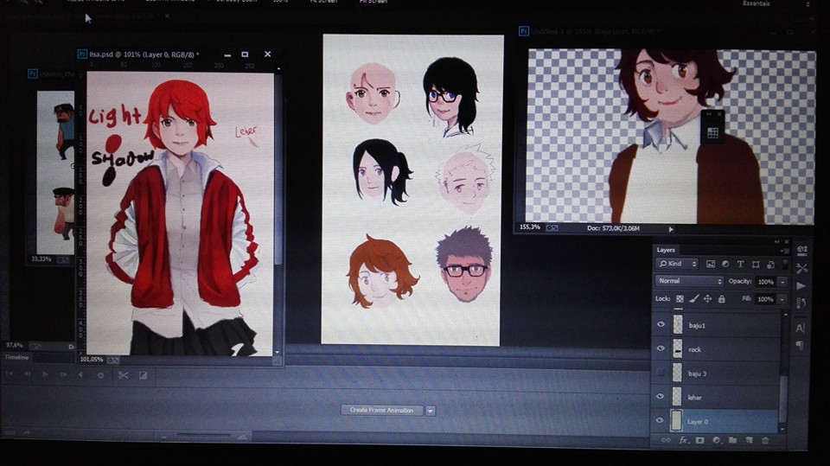Show the baju 3 layer
The image size is (830, 466).
point(660,373)
